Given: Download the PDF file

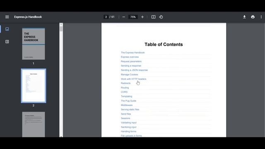Looking at the screenshot, I should (244, 17).
